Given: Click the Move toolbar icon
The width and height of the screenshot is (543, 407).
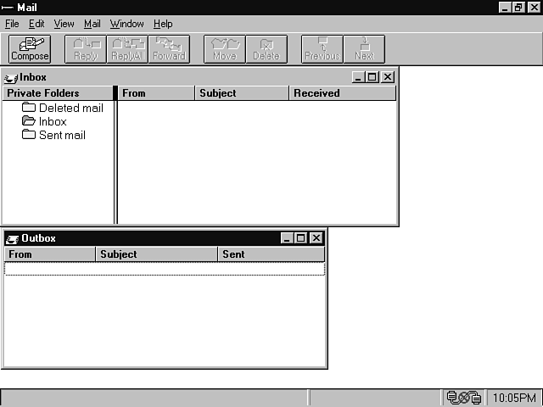Looking at the screenshot, I should click(x=225, y=49).
